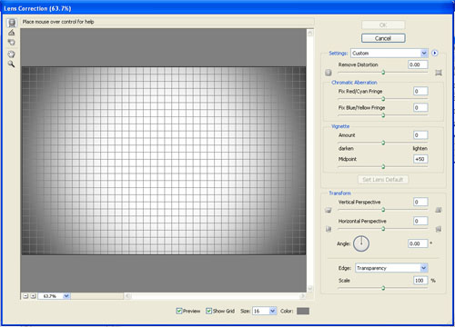Select the Zoom magnifier tool
Viewport: 455px width, 327px height.
[x=12, y=64]
